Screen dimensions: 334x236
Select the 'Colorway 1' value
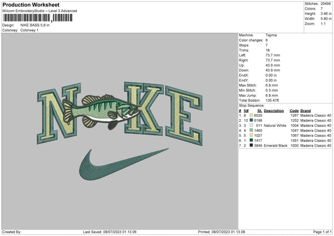30,30
